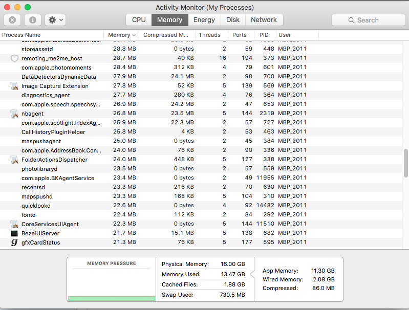
Task: Click PID 11955 cell
Action: click(265, 178)
